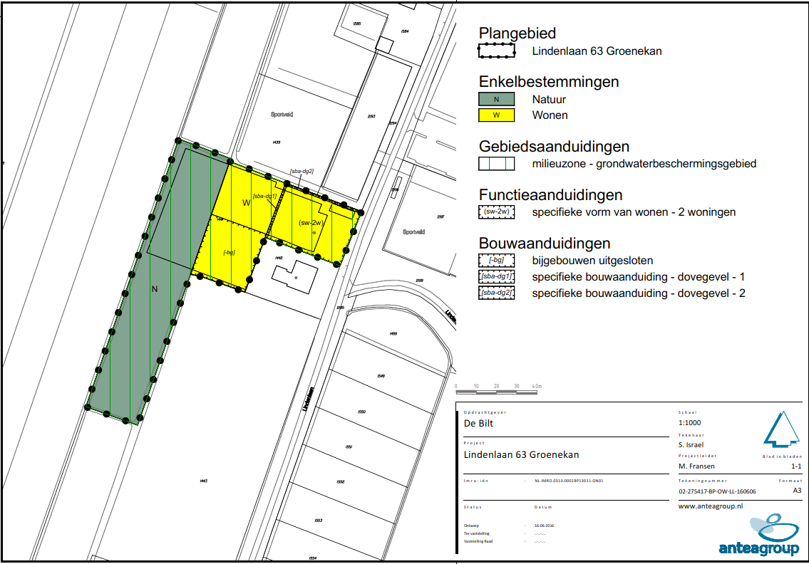Click the yellow Wonen 'W' legend swatch
809x564 pixels.
click(x=496, y=115)
